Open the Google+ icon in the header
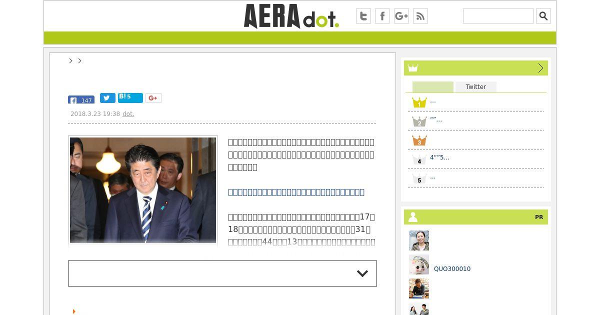This screenshot has width=600, height=315. (x=401, y=16)
